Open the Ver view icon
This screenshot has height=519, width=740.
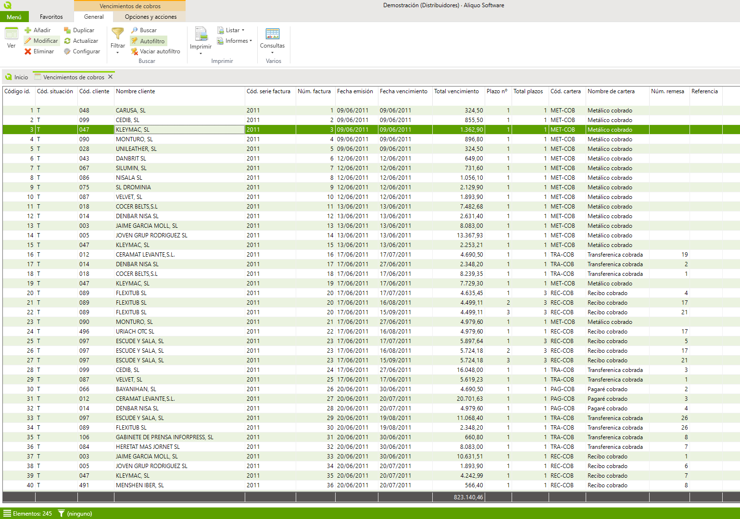pos(12,34)
